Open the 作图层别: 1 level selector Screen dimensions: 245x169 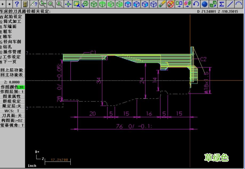12,92
